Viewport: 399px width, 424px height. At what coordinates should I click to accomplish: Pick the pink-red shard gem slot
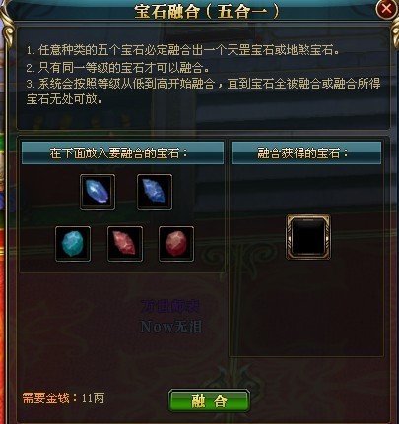pyautogui.click(x=125, y=244)
